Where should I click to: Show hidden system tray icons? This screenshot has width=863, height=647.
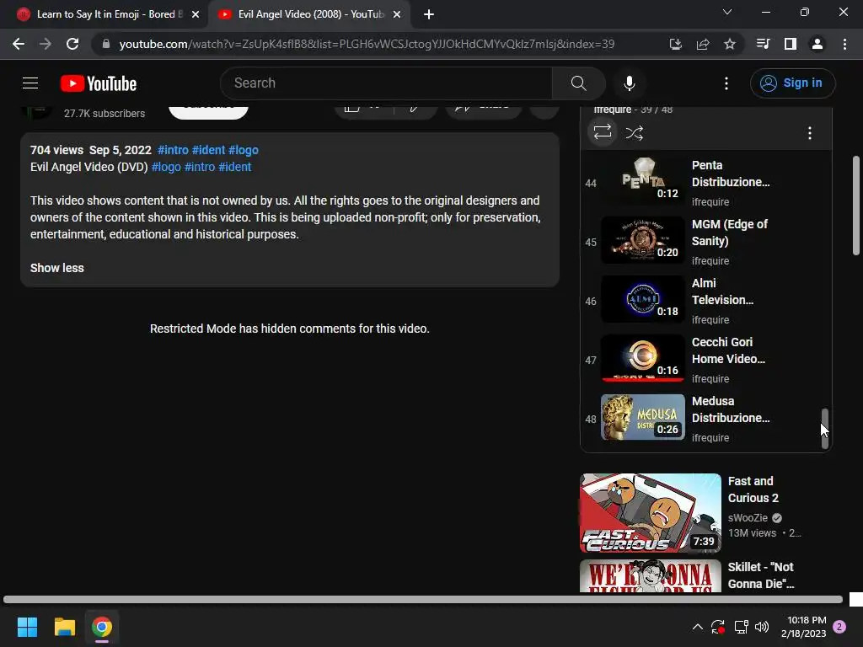pos(697,627)
